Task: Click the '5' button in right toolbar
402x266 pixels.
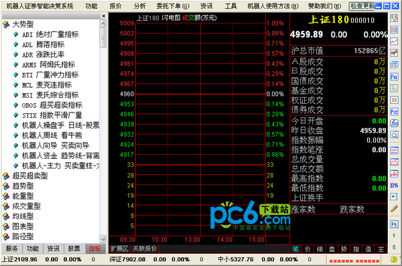Action: click(394, 247)
